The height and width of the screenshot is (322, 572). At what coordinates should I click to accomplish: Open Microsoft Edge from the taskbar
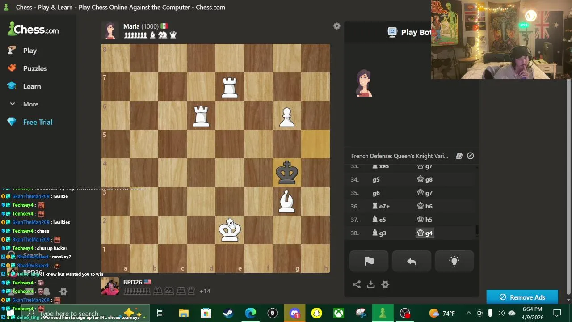pos(250,313)
